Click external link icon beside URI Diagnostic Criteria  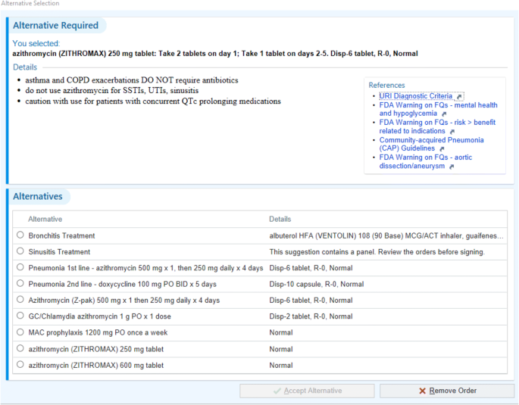459,97
